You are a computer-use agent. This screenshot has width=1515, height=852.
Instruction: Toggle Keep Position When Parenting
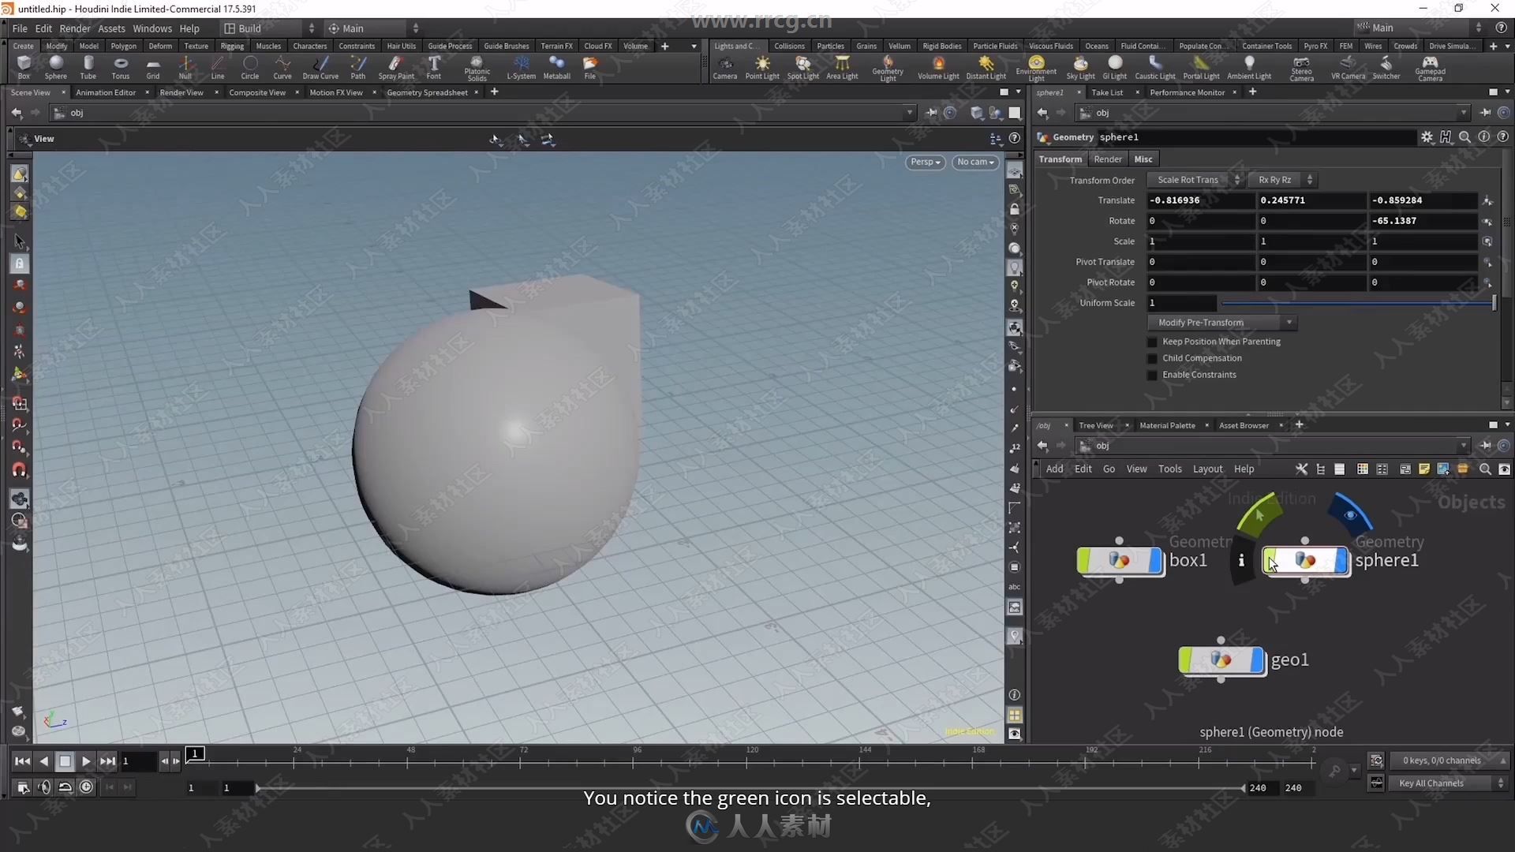point(1152,340)
